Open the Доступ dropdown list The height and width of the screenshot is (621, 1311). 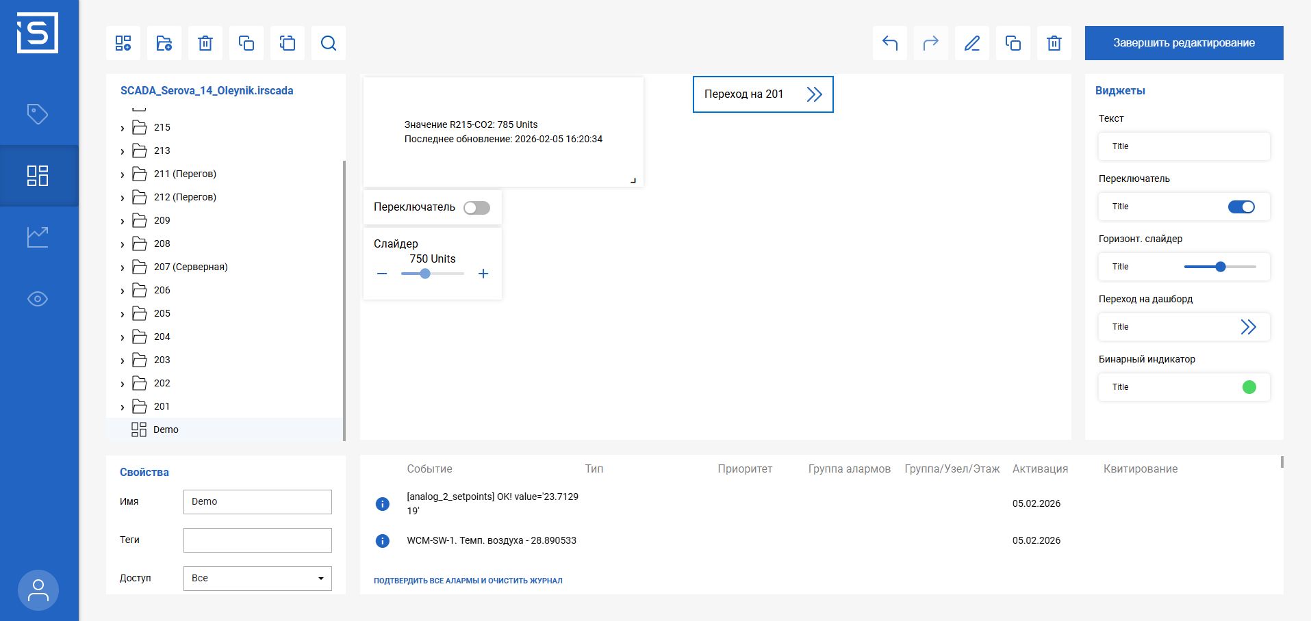[x=257, y=579]
